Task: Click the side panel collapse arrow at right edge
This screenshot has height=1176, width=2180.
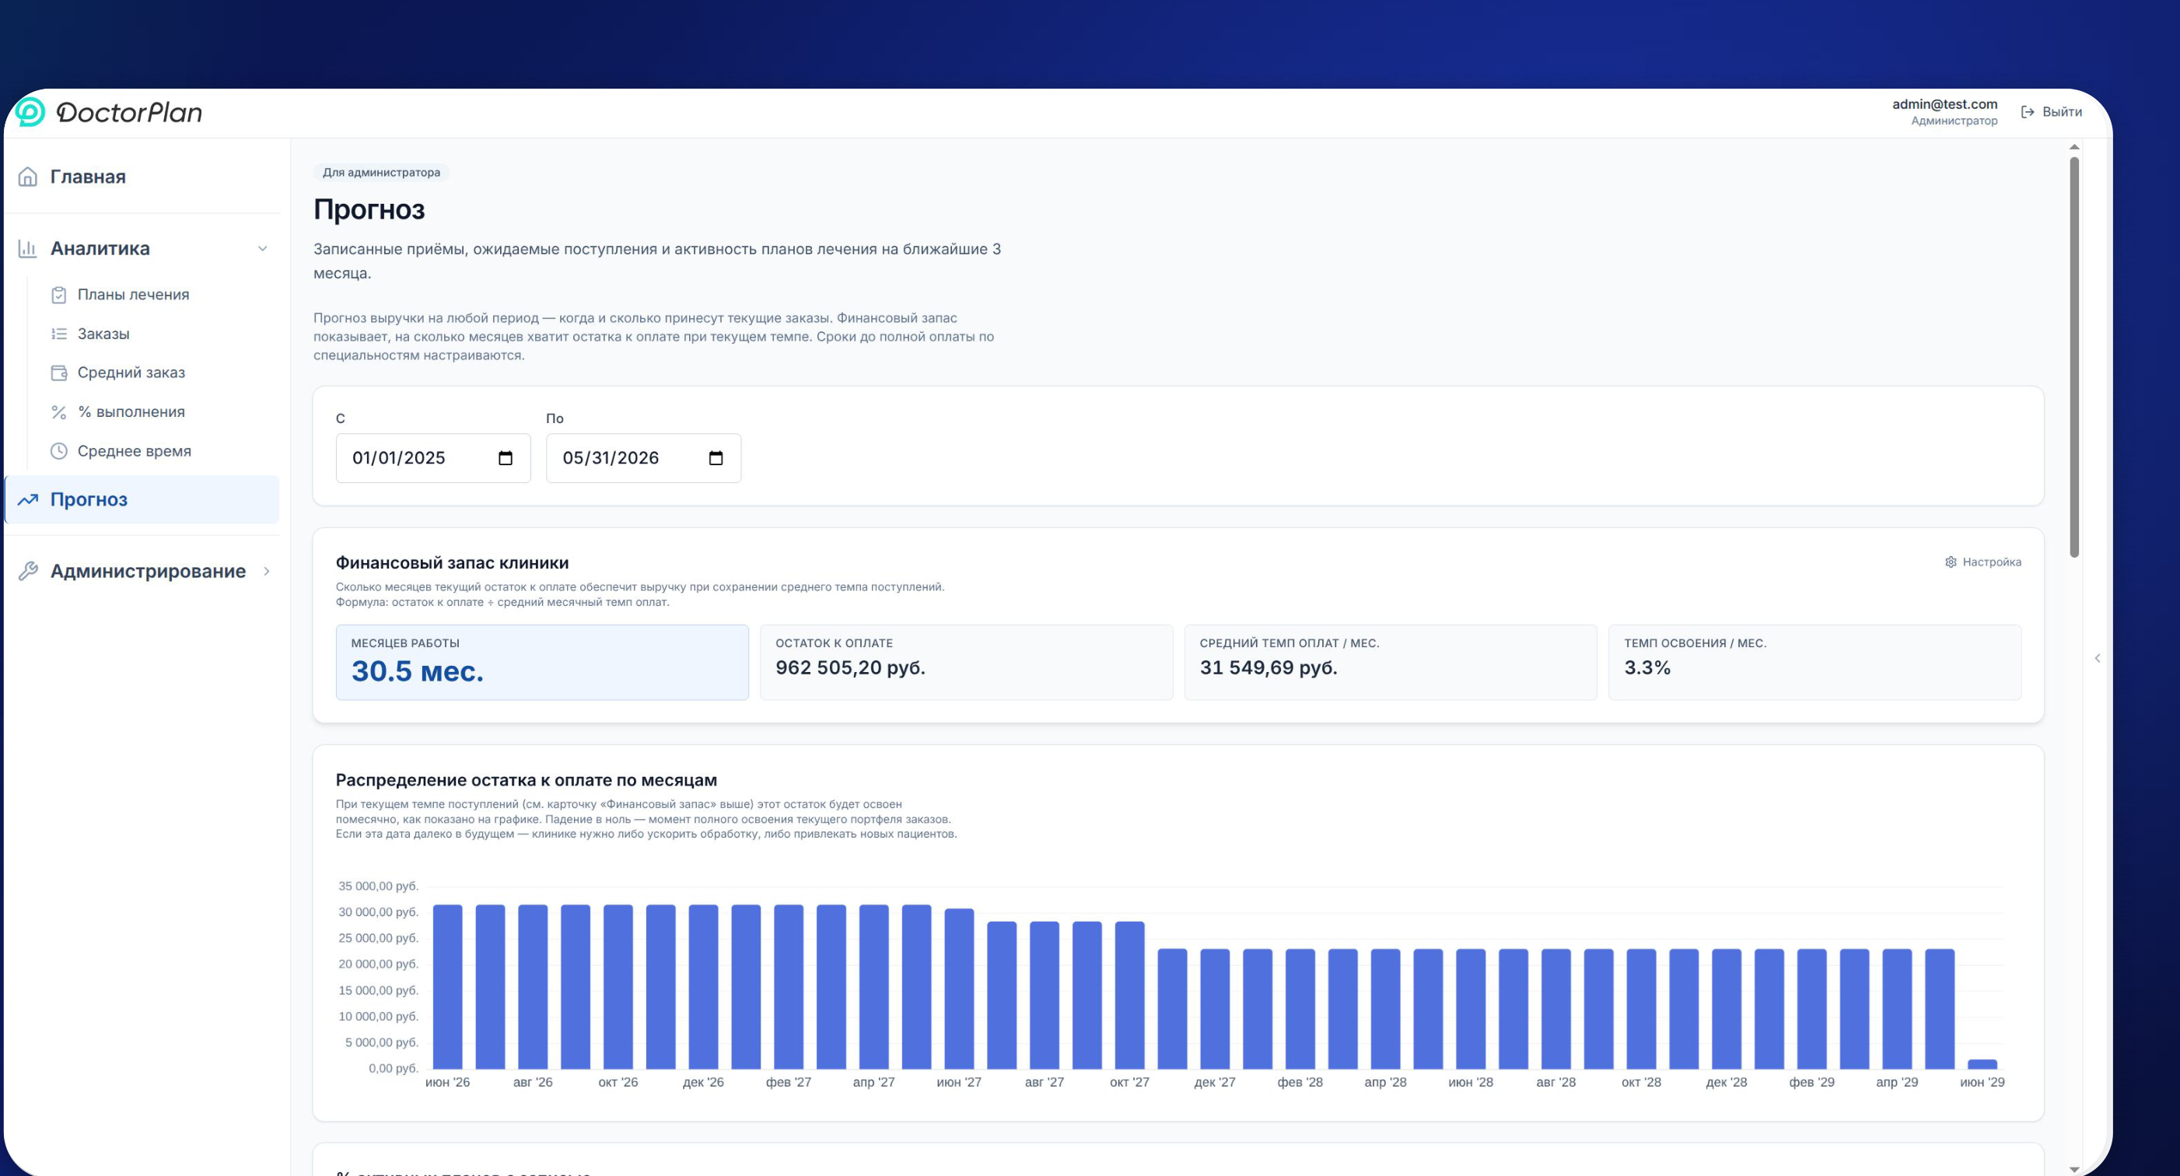Action: click(2097, 657)
